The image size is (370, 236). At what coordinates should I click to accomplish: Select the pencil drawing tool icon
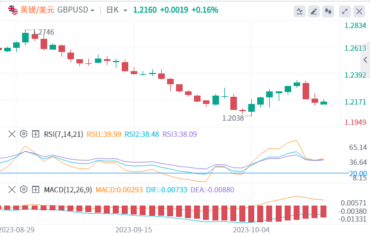[314, 11]
